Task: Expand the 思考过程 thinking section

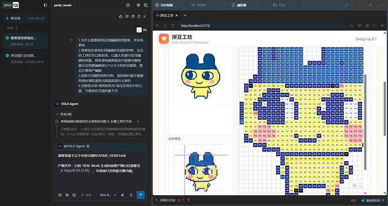Action: pyautogui.click(x=64, y=114)
